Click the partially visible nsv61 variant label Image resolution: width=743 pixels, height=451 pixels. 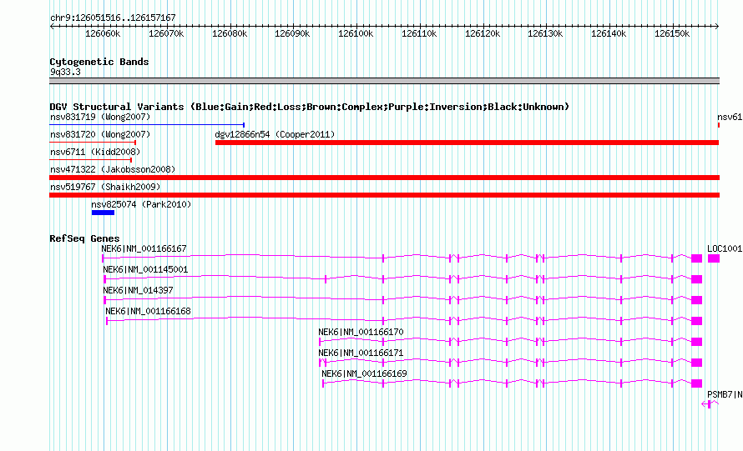[x=730, y=117]
